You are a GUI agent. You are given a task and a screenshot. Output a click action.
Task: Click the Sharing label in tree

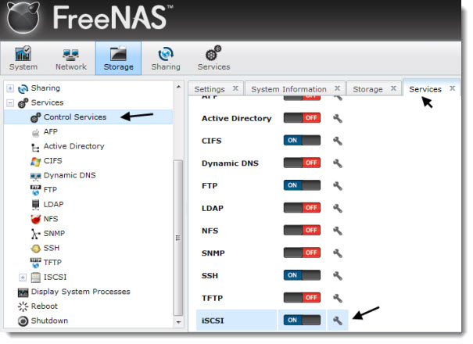45,88
